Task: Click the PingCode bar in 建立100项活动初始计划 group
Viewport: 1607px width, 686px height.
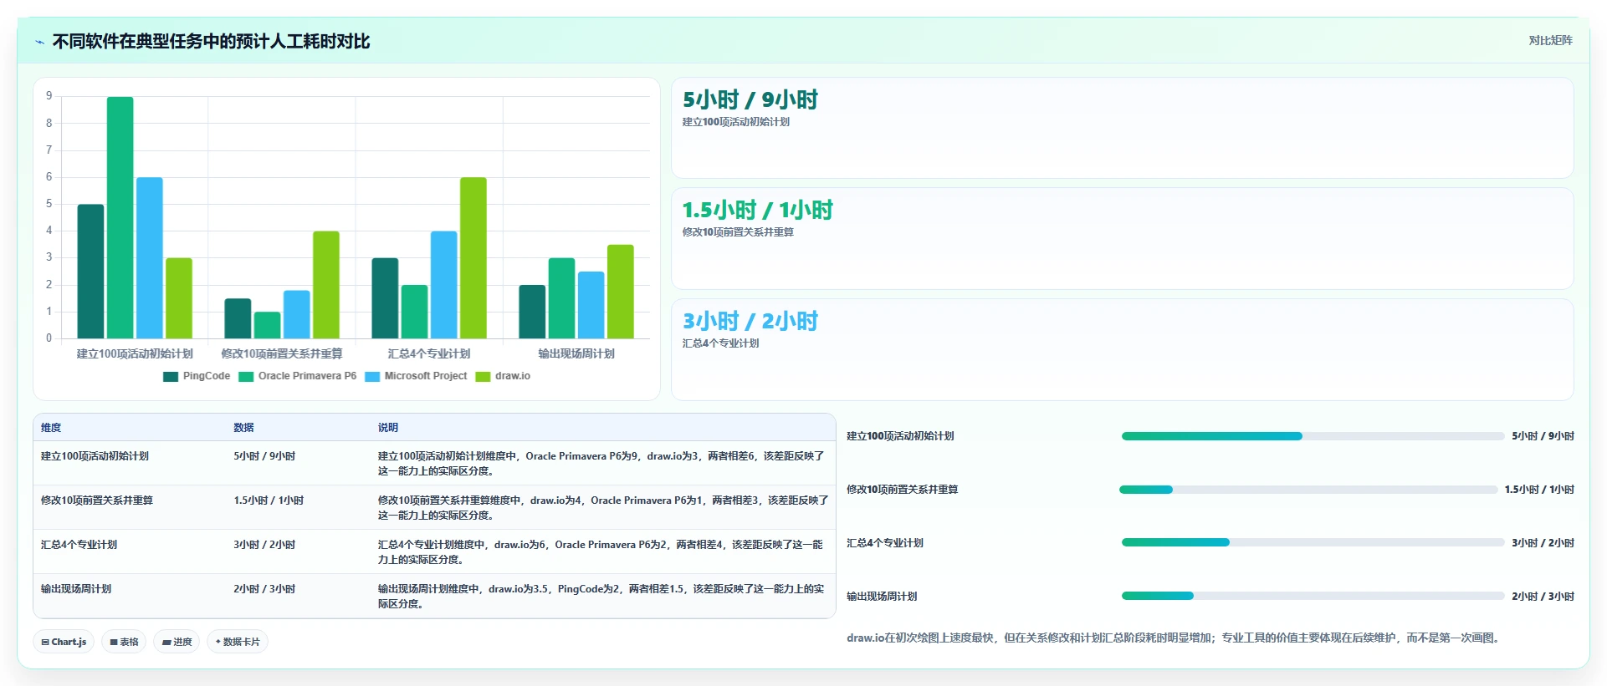Action: point(90,272)
